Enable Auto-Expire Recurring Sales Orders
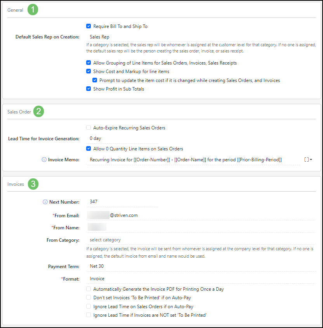This screenshot has width=323, height=328. click(89, 127)
